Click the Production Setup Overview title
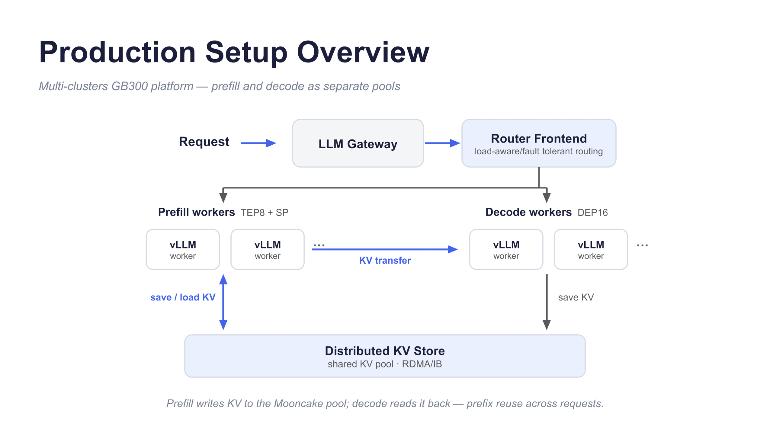Viewport: 770px width, 433px height. [x=234, y=52]
